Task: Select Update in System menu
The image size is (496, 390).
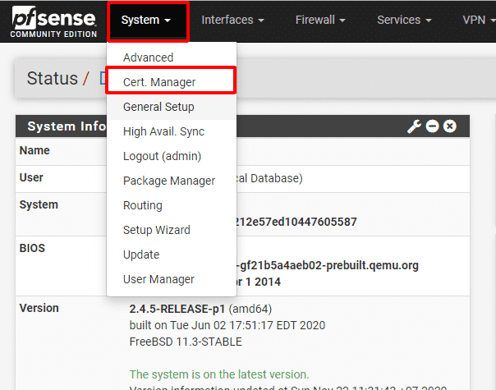Action: [x=141, y=255]
